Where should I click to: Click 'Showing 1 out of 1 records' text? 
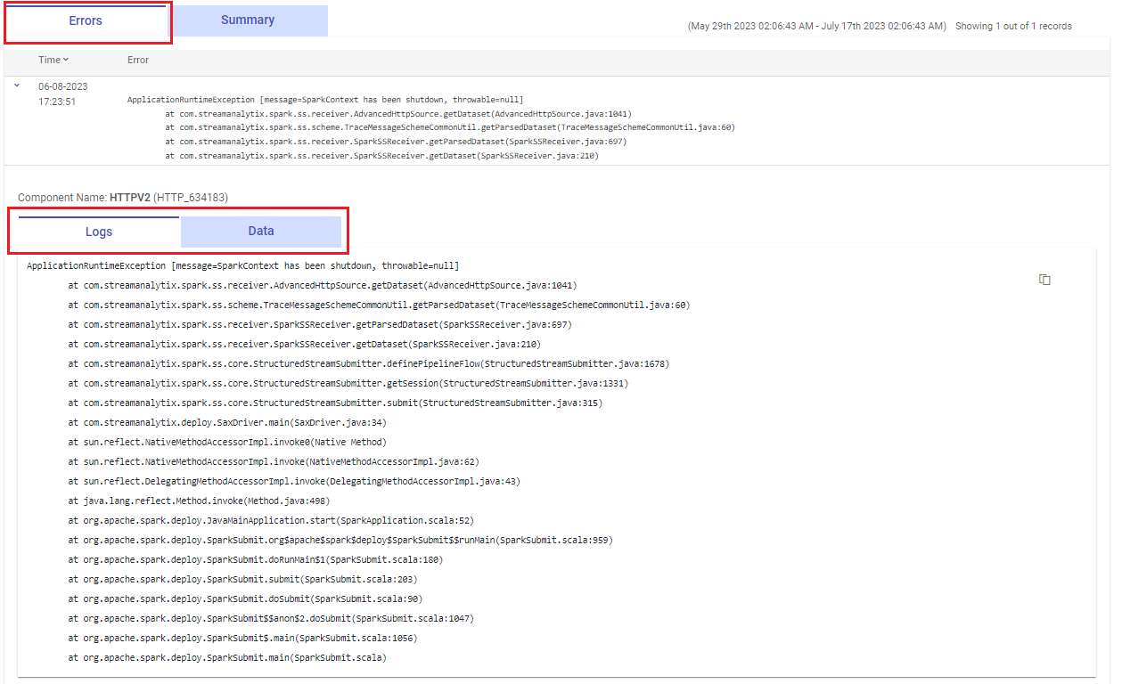pos(1013,26)
